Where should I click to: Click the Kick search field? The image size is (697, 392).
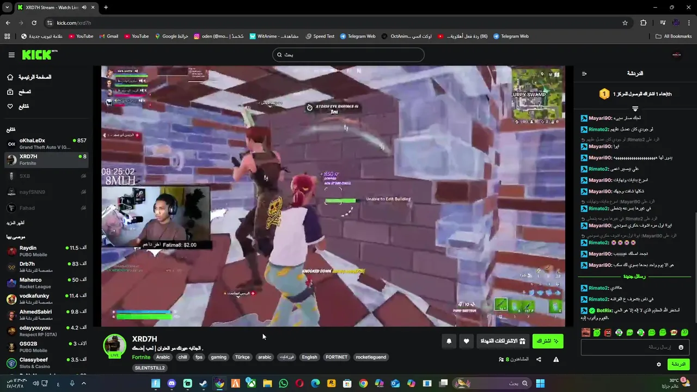point(348,54)
